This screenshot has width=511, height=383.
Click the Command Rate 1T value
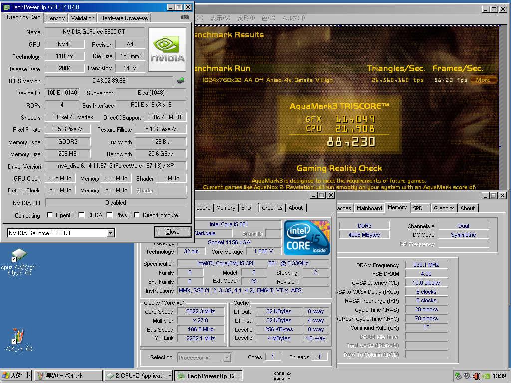point(426,327)
